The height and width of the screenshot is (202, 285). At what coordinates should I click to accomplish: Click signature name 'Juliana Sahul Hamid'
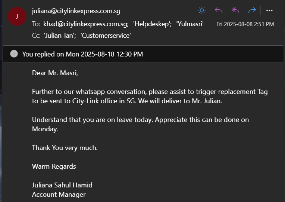click(62, 185)
